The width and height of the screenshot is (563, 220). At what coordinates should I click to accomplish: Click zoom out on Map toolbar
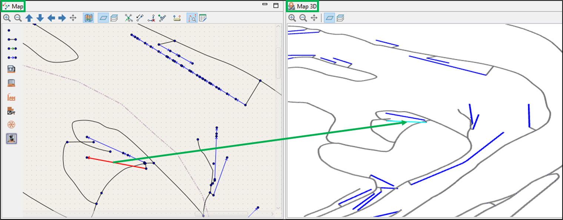tap(18, 18)
